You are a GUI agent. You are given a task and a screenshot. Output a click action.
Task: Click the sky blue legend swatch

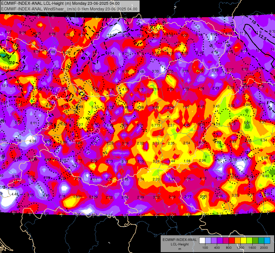(267, 241)
